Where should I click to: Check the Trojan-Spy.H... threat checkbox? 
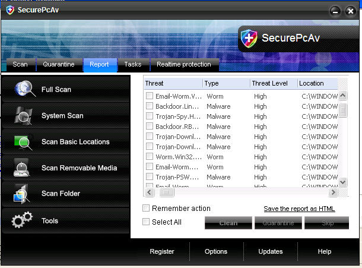tap(150, 116)
